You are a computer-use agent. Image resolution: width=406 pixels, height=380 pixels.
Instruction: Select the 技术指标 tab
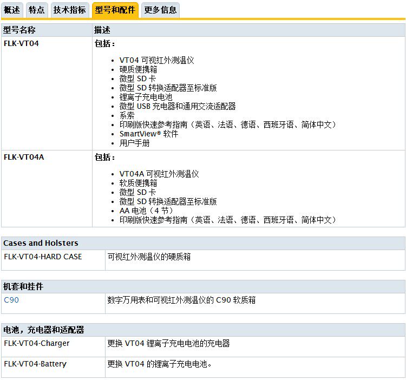[70, 10]
